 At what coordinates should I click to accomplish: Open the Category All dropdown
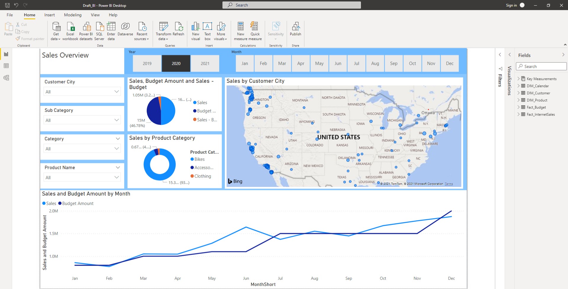pyautogui.click(x=82, y=148)
